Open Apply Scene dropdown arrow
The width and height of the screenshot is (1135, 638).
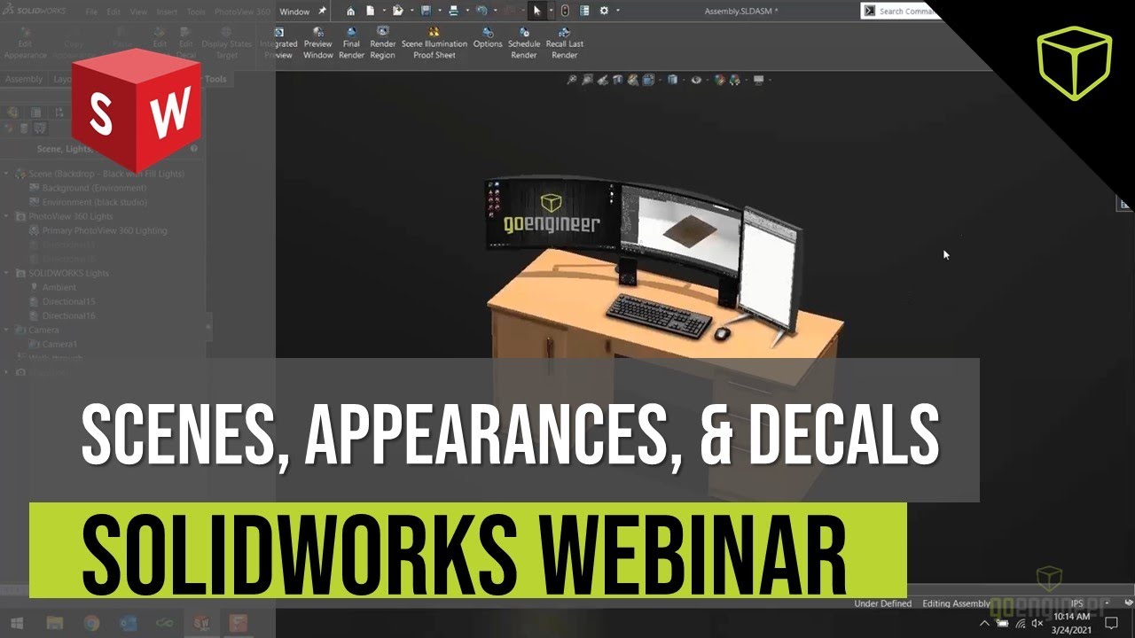tap(747, 79)
